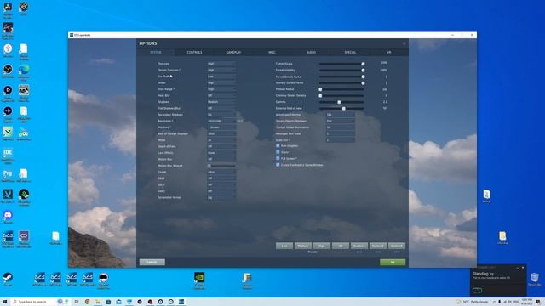
Task: Open the Visib Range dropdown
Action: (x=221, y=89)
